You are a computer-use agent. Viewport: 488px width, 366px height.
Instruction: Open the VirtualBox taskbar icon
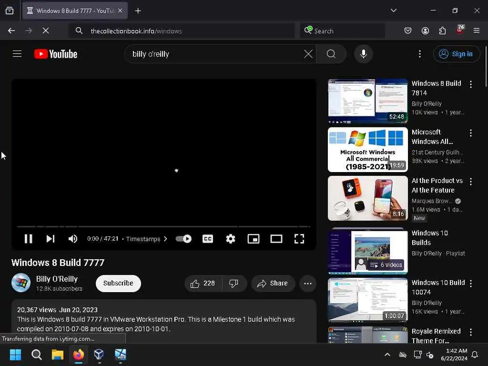[x=99, y=354]
